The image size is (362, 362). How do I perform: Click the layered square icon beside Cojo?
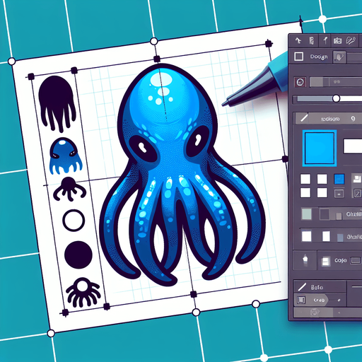pos(325,261)
